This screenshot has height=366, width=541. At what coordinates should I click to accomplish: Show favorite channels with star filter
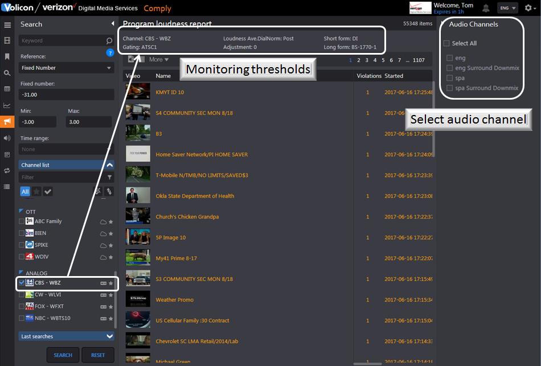pyautogui.click(x=36, y=191)
